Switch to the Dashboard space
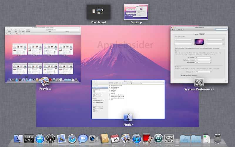The height and width of the screenshot is (147, 235). pos(98,12)
